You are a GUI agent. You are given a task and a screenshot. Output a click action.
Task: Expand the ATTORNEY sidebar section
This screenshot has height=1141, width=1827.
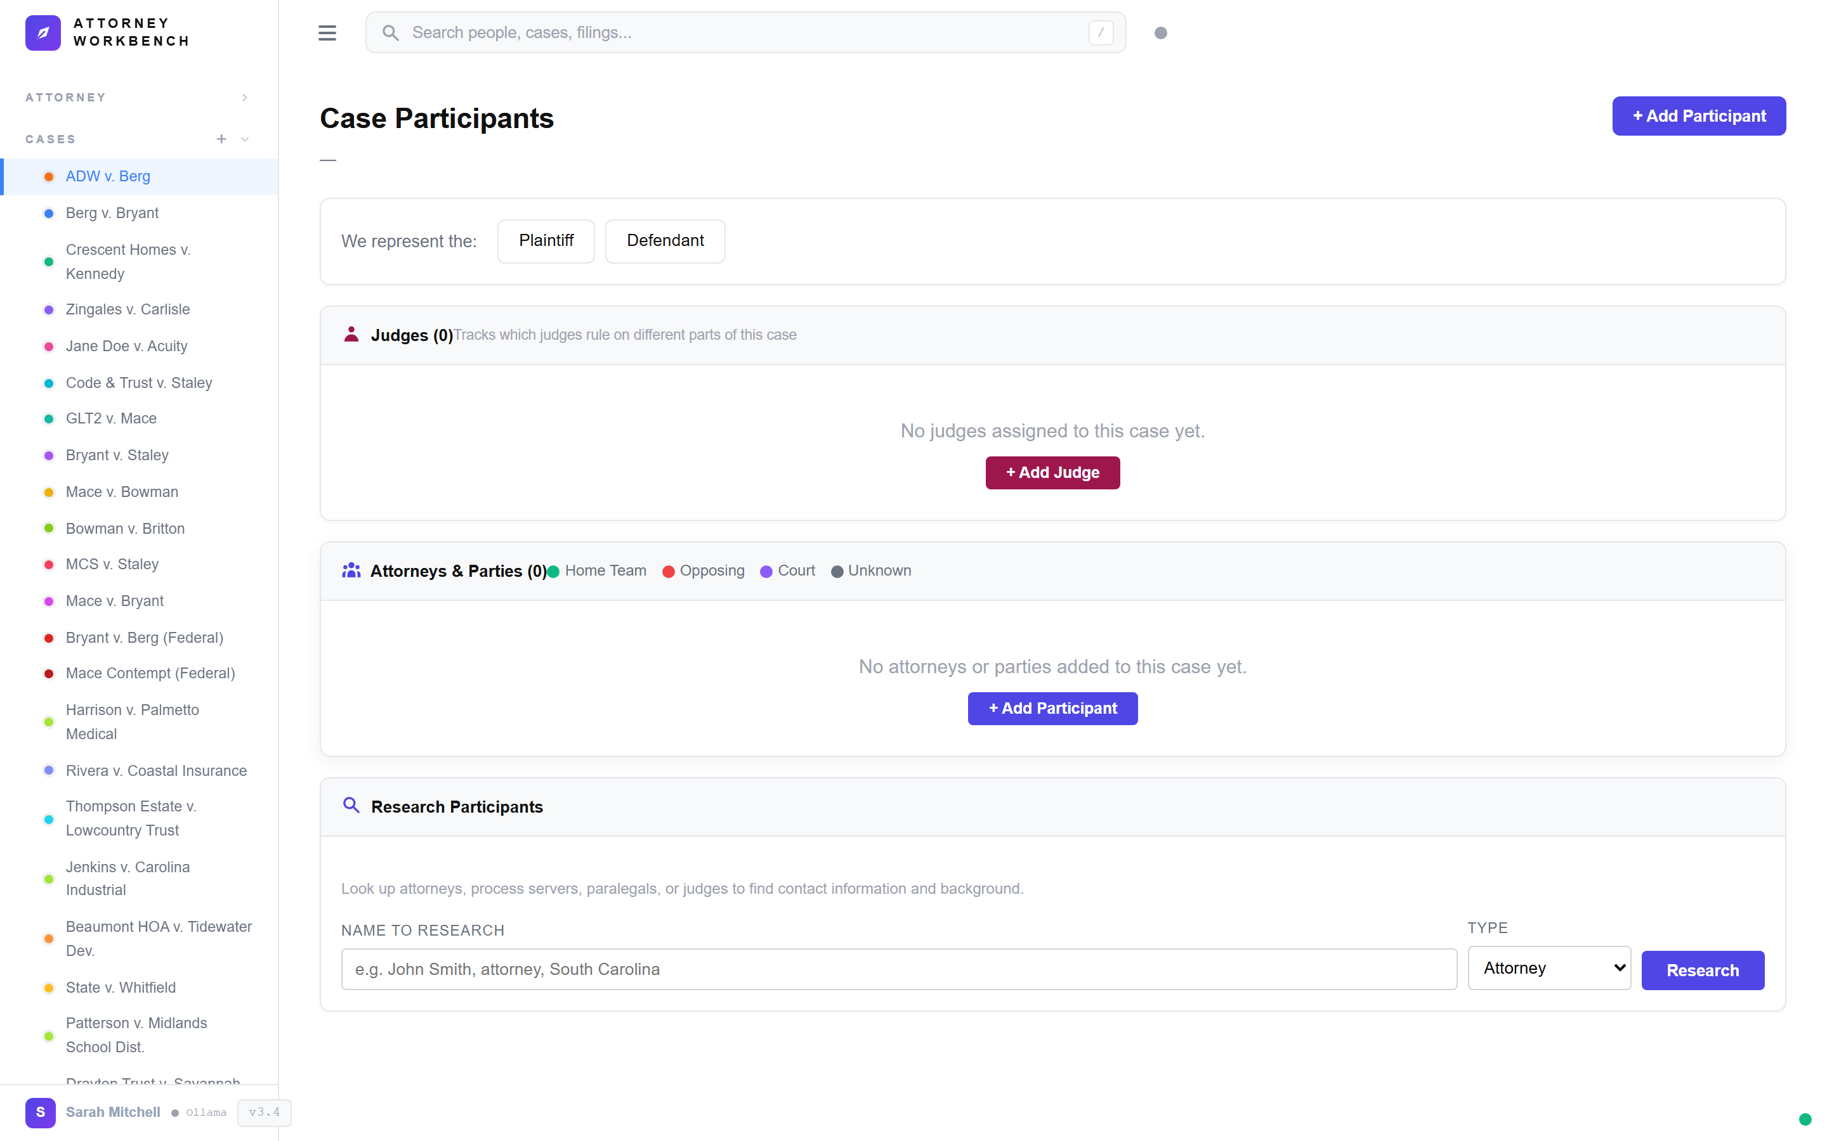pos(244,96)
